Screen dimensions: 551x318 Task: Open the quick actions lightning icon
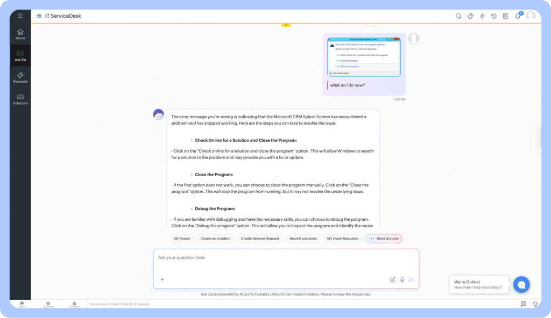coord(482,16)
